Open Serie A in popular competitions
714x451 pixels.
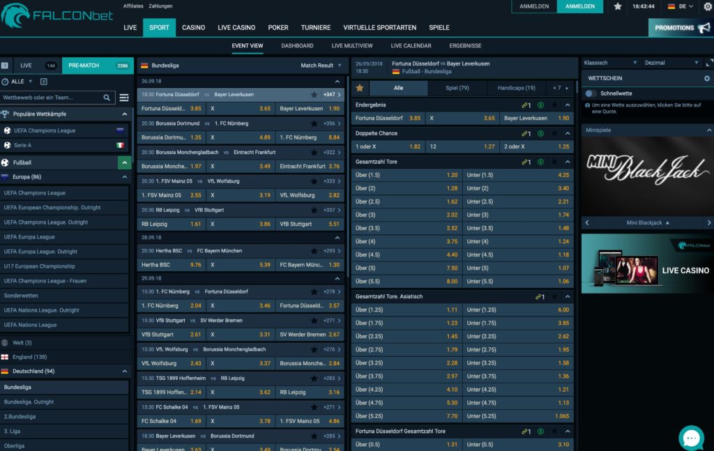[64, 145]
